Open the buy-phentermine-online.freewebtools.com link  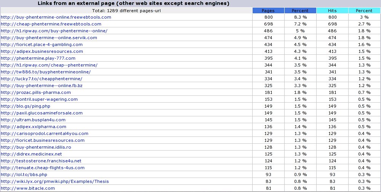tap(56, 17)
